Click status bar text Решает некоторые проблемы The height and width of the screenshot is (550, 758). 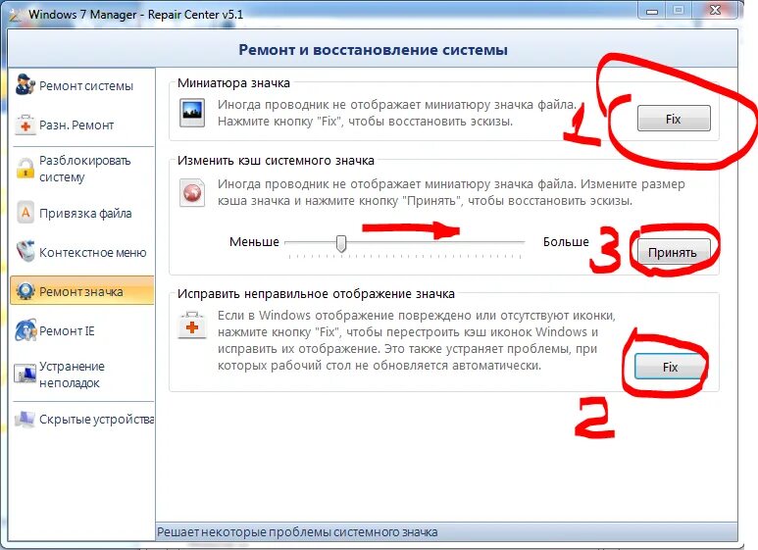(297, 532)
